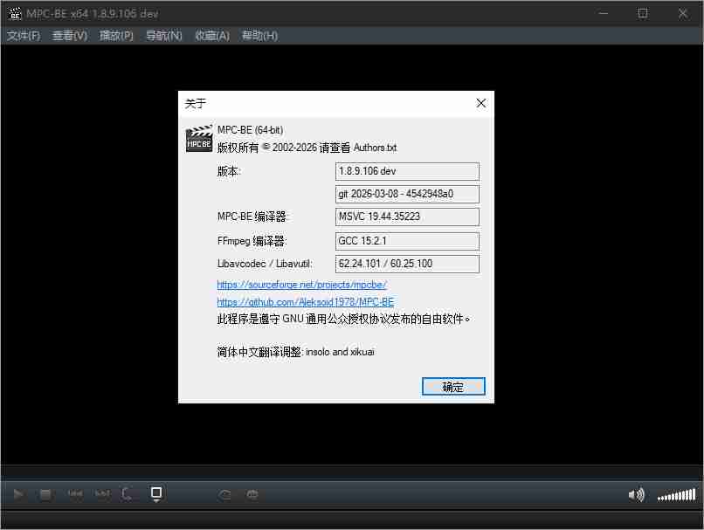Click the frame step icon

pyautogui.click(x=128, y=494)
